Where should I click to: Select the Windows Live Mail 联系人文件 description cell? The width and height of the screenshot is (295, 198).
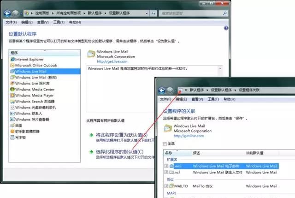tap(218, 172)
